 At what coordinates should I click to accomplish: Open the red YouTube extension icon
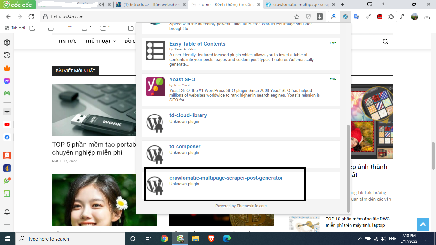pyautogui.click(x=380, y=17)
